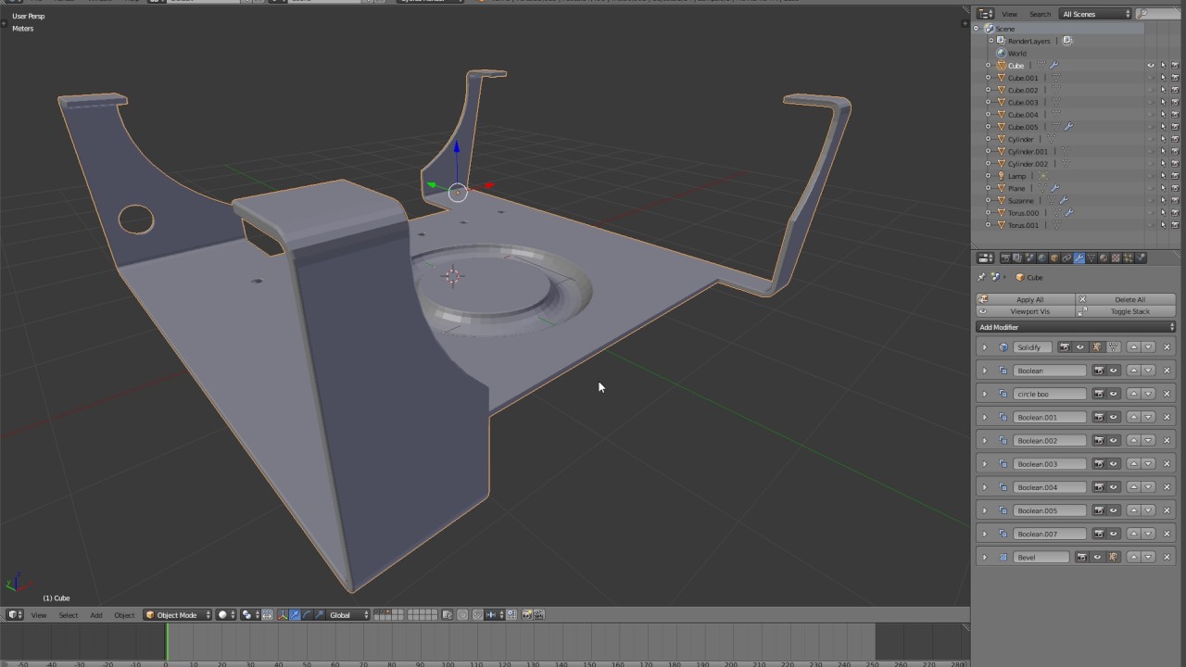
Task: Click the Viewport Vis button
Action: [x=1026, y=311]
